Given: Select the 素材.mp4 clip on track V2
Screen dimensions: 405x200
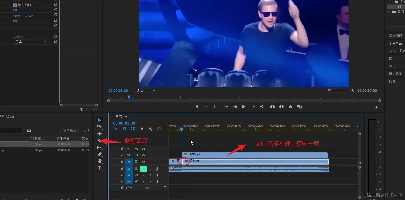Looking at the screenshot, I should click(x=255, y=155).
